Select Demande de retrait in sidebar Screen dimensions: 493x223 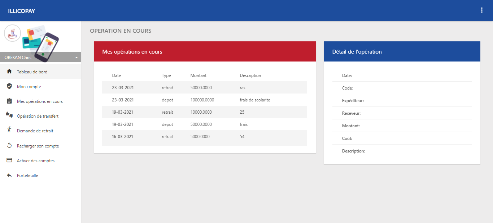[40, 131]
